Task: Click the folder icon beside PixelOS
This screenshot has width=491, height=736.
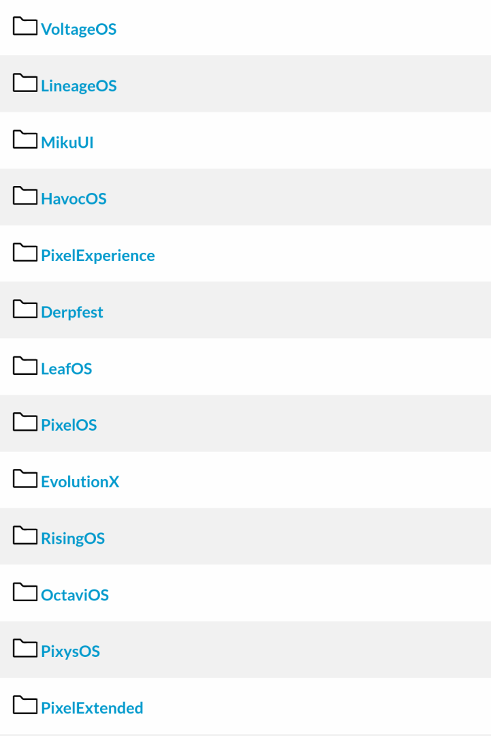Action: tap(25, 423)
